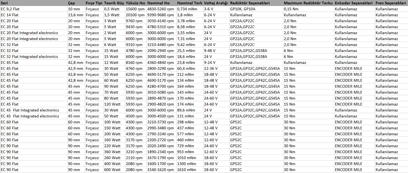Select the '20100 rpm' no-load speed cell

[x=135, y=15]
